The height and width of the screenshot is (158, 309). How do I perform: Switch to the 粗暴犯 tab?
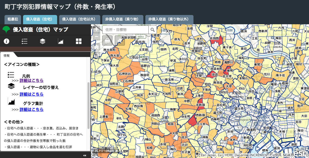(13, 19)
